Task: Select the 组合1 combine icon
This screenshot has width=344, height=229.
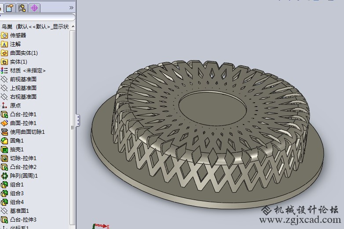Action: [x=4, y=185]
